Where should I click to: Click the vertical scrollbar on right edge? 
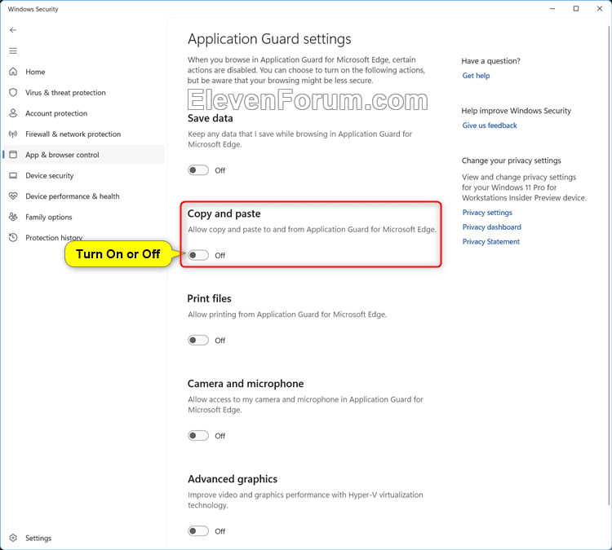[610, 265]
